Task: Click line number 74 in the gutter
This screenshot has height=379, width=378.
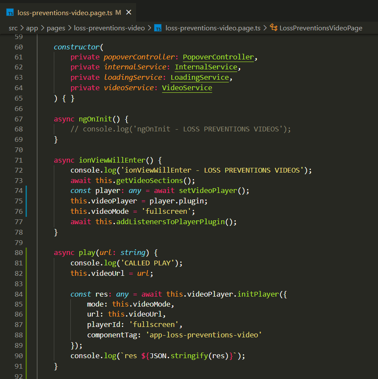Action: click(19, 190)
